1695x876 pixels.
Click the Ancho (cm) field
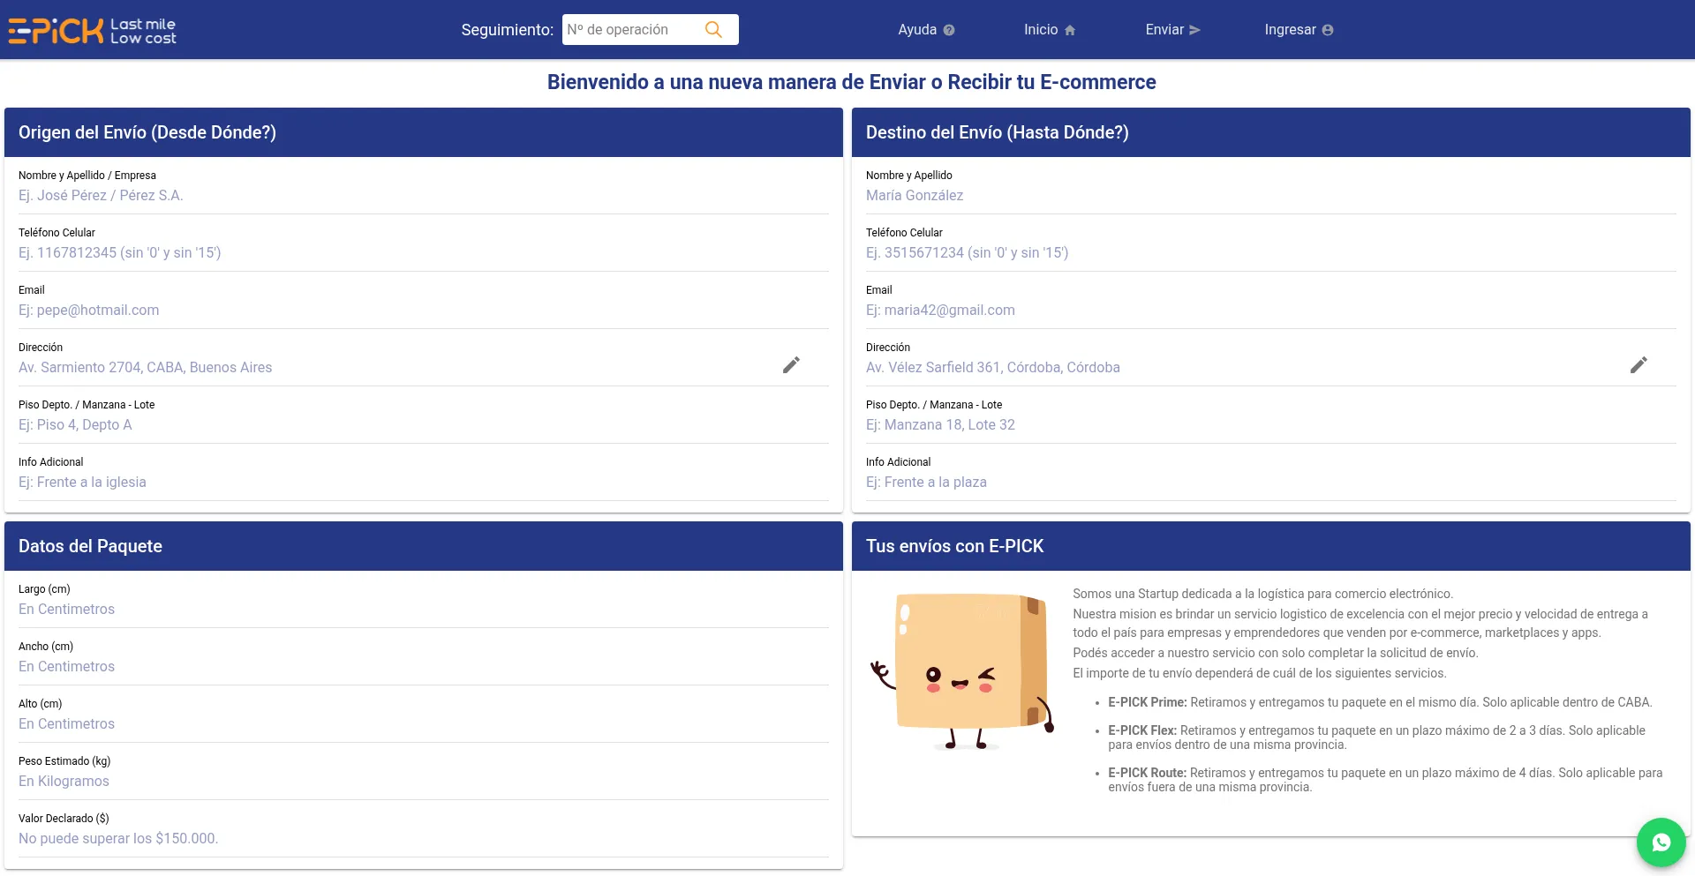[x=424, y=667]
